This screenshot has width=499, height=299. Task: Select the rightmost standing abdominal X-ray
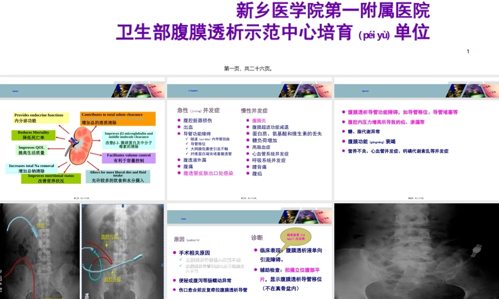pos(417,249)
